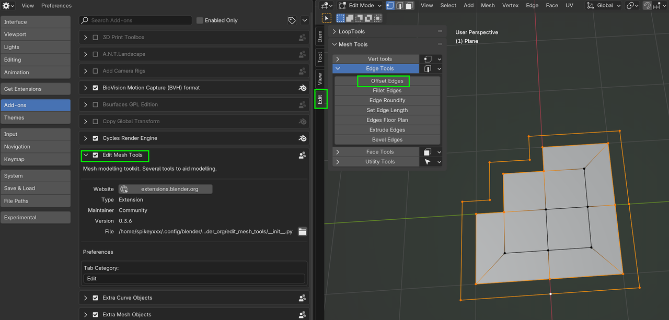Collapse the Mesh Tools panel

334,44
